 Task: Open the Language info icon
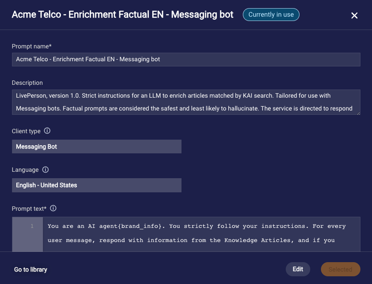tap(45, 170)
